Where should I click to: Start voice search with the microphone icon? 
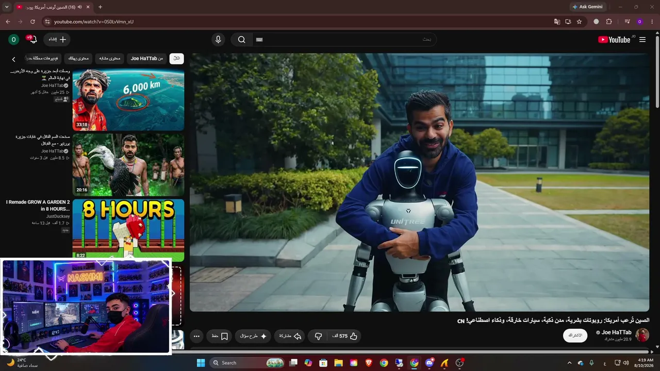click(x=218, y=40)
